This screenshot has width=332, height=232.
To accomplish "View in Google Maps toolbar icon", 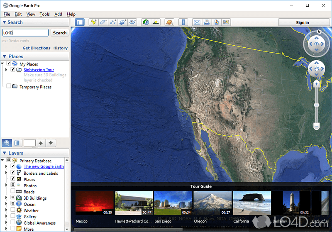I will point(226,22).
